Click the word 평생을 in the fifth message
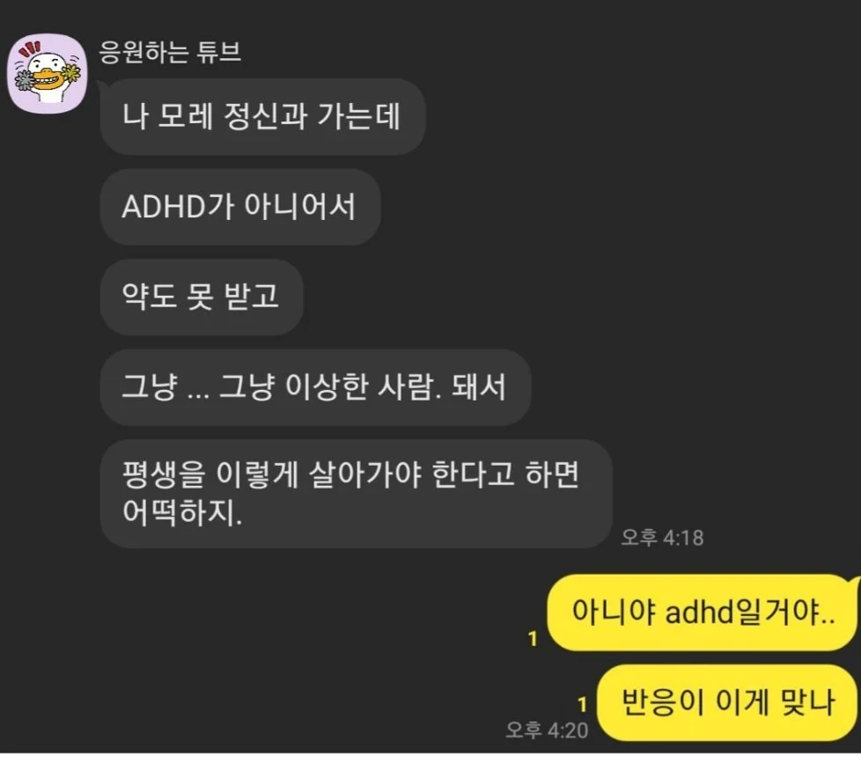 tap(164, 474)
